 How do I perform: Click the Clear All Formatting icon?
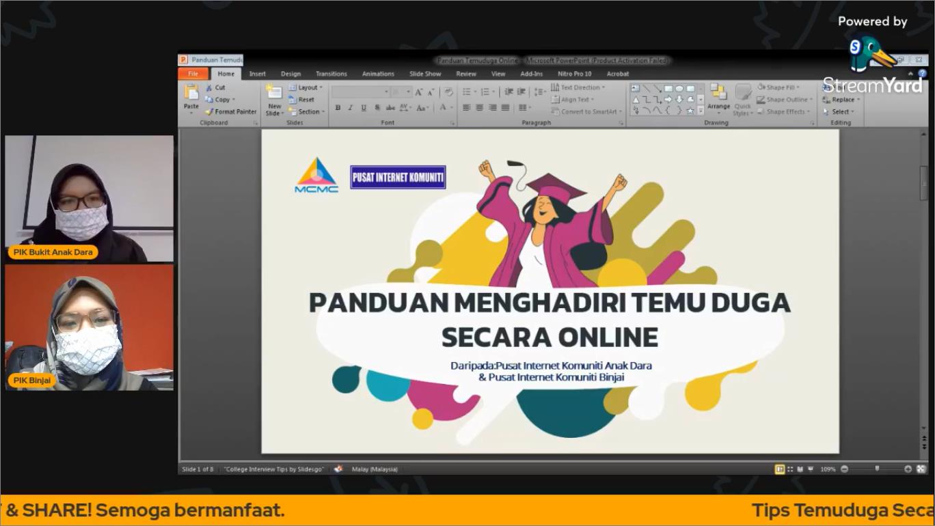tap(448, 92)
